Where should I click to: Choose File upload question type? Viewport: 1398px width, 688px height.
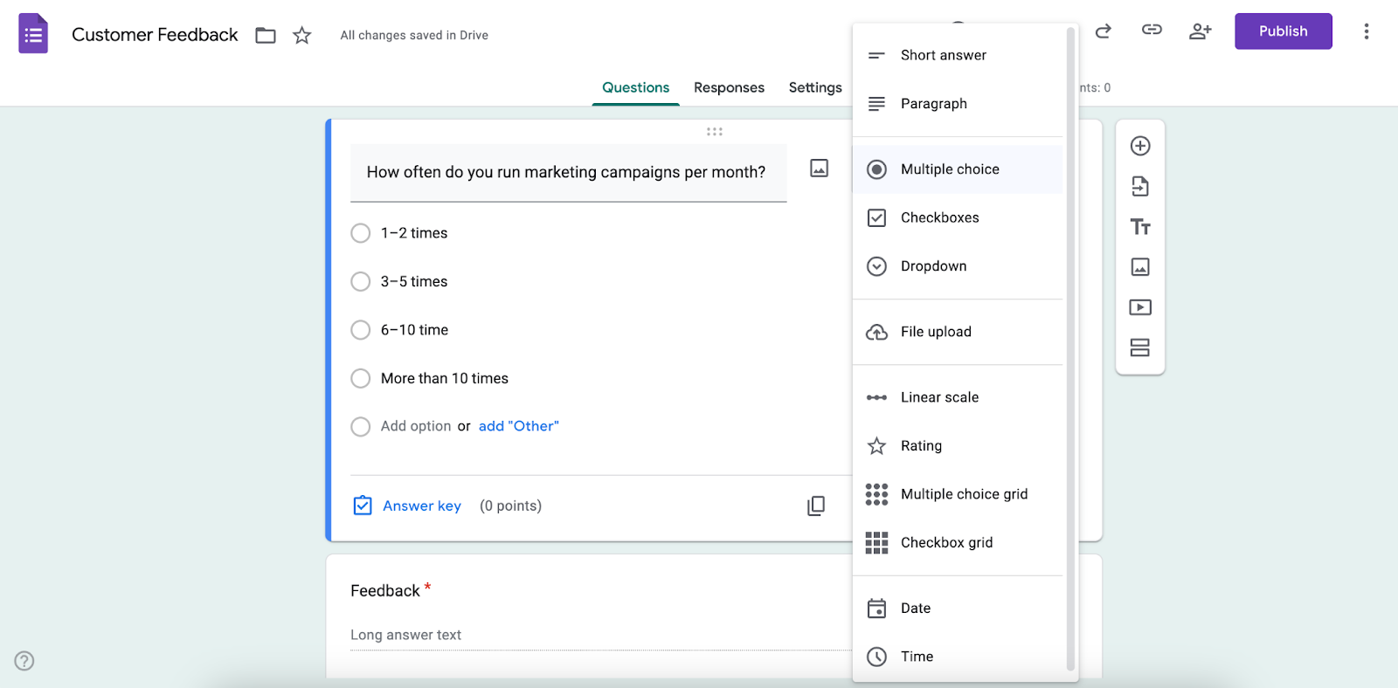click(x=958, y=332)
